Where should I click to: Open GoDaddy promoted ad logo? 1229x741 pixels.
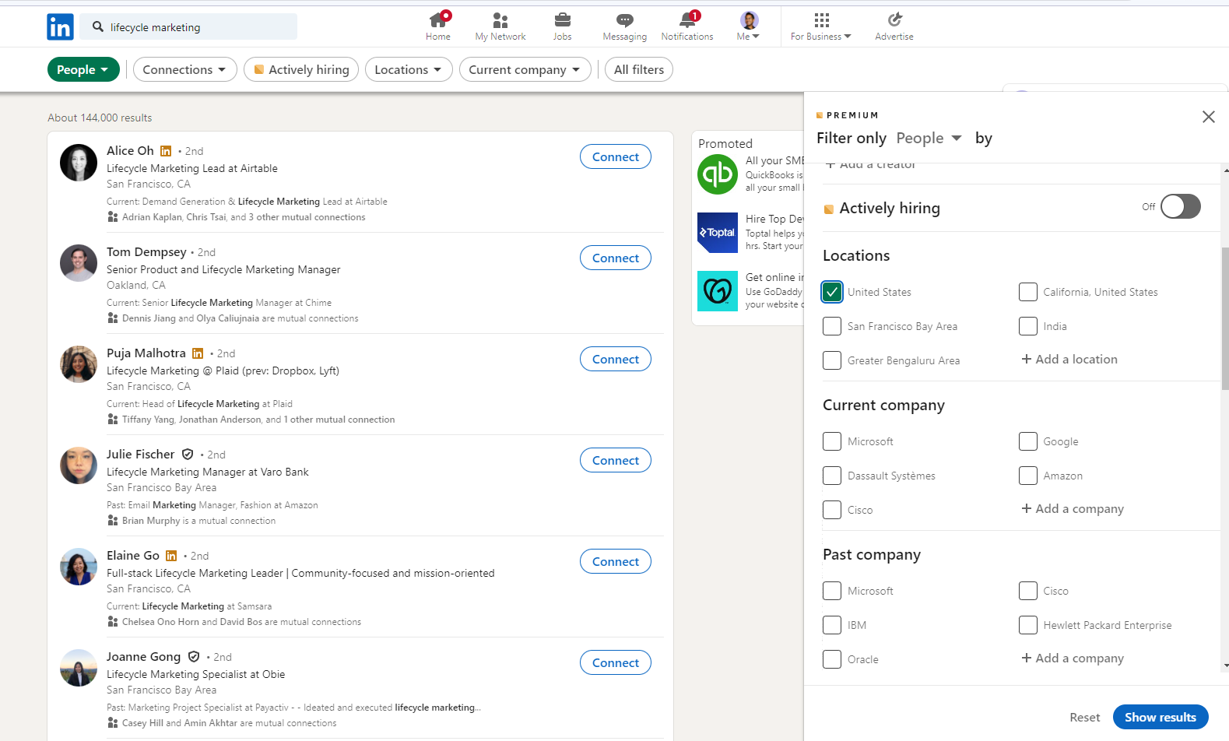(718, 291)
